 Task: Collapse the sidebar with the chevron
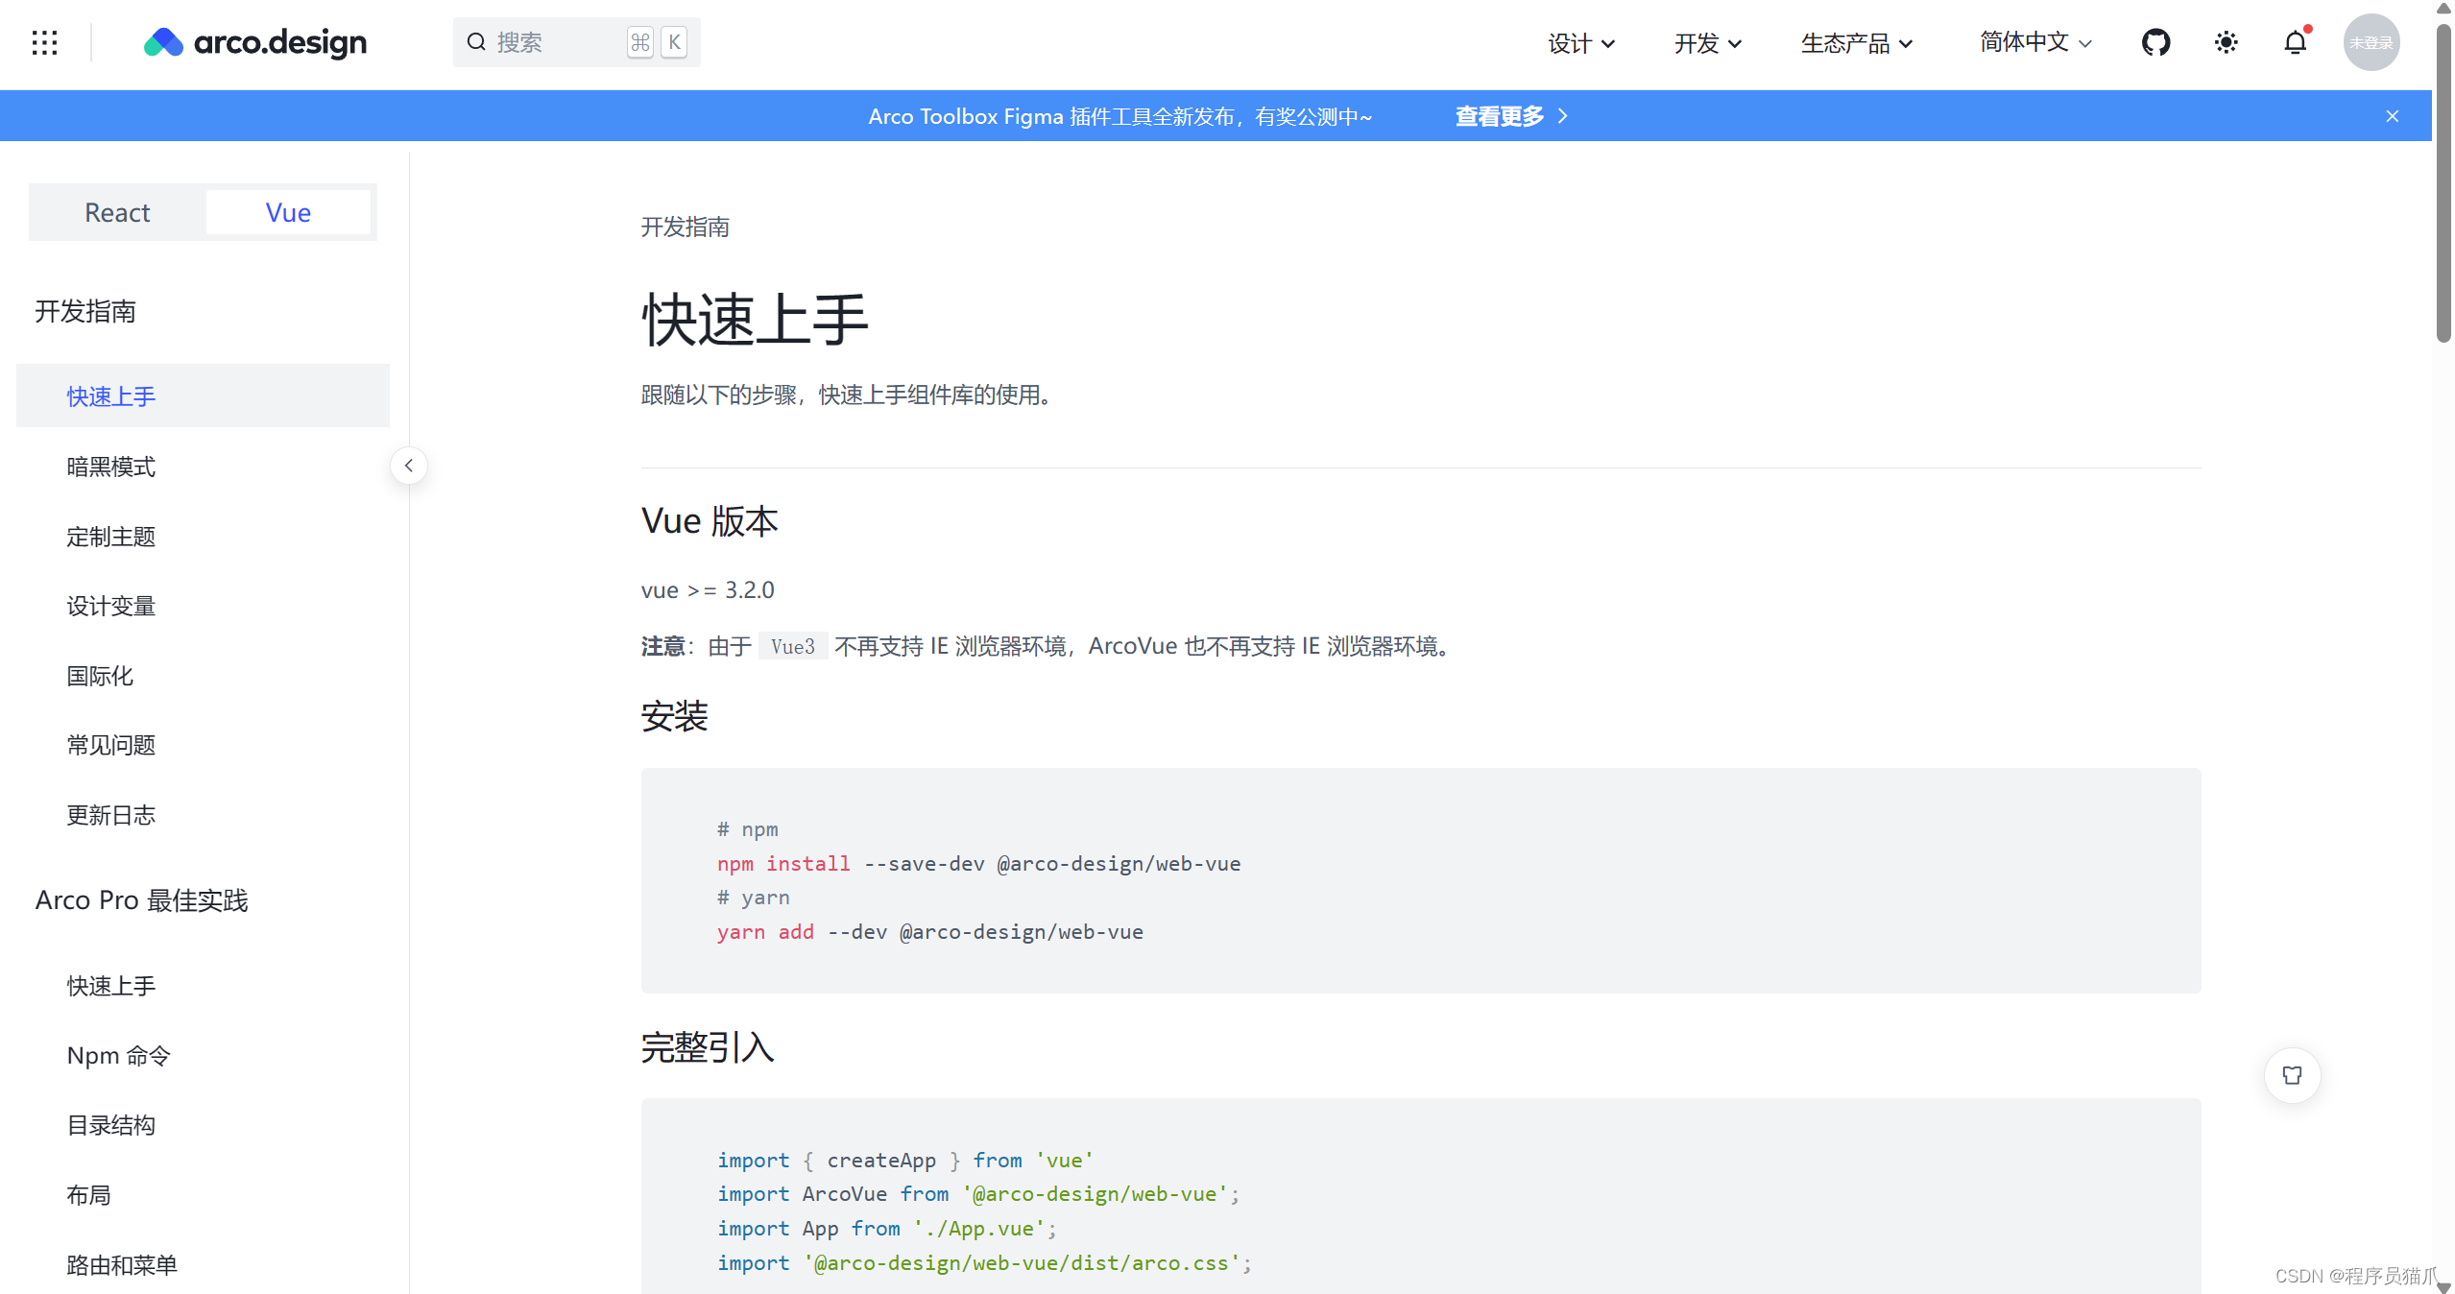point(408,465)
